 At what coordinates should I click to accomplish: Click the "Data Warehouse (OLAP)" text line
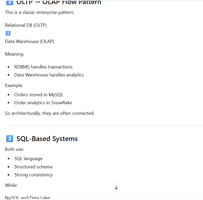pyautogui.click(x=29, y=41)
